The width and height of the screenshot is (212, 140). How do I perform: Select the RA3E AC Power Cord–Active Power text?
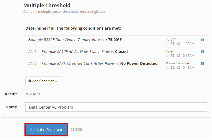point(78,63)
